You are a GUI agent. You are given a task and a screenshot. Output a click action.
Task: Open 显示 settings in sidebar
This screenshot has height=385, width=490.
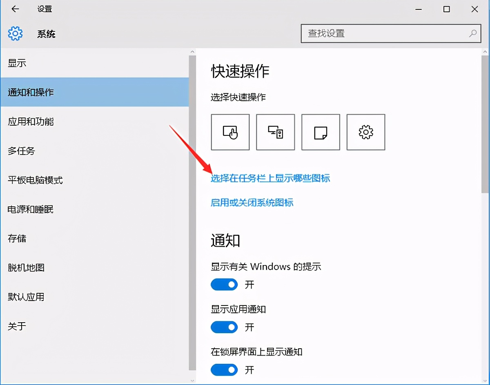point(17,63)
